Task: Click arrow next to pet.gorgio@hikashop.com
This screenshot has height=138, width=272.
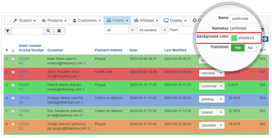Action: 89,128
